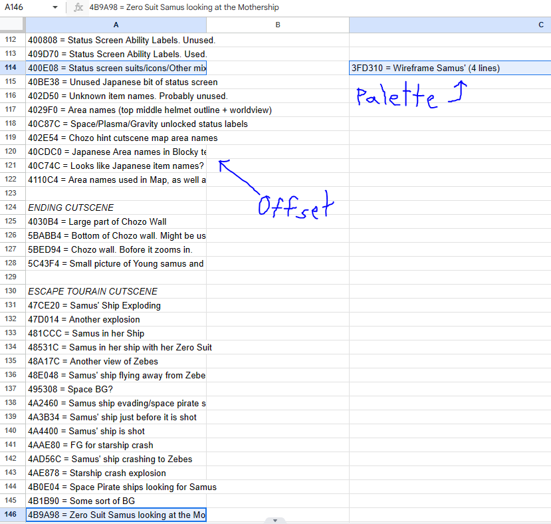551x524 pixels.
Task: Select column C header
Action: tap(450, 25)
